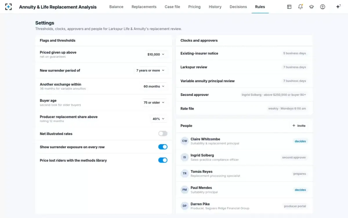Disable Show surrender exposure on every row
The image size is (348, 218).
pos(163,147)
